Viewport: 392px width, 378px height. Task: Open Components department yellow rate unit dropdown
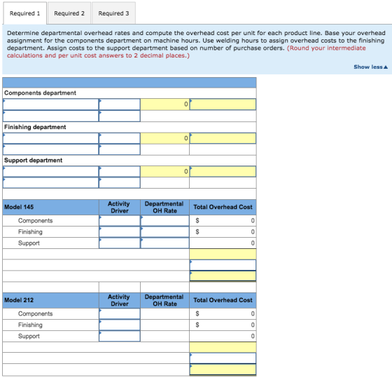(x=223, y=104)
